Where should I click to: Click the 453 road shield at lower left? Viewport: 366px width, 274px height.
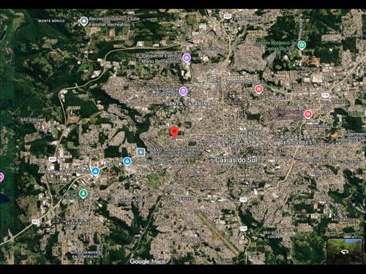35,221
